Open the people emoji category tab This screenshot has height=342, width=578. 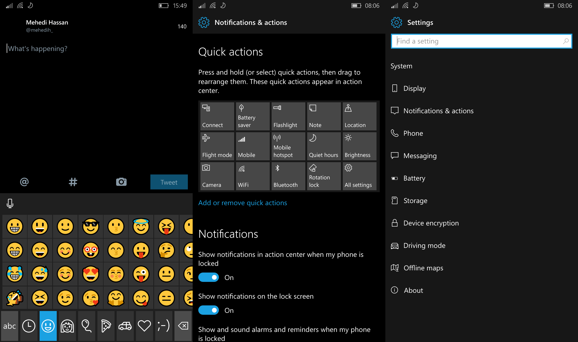coord(67,326)
